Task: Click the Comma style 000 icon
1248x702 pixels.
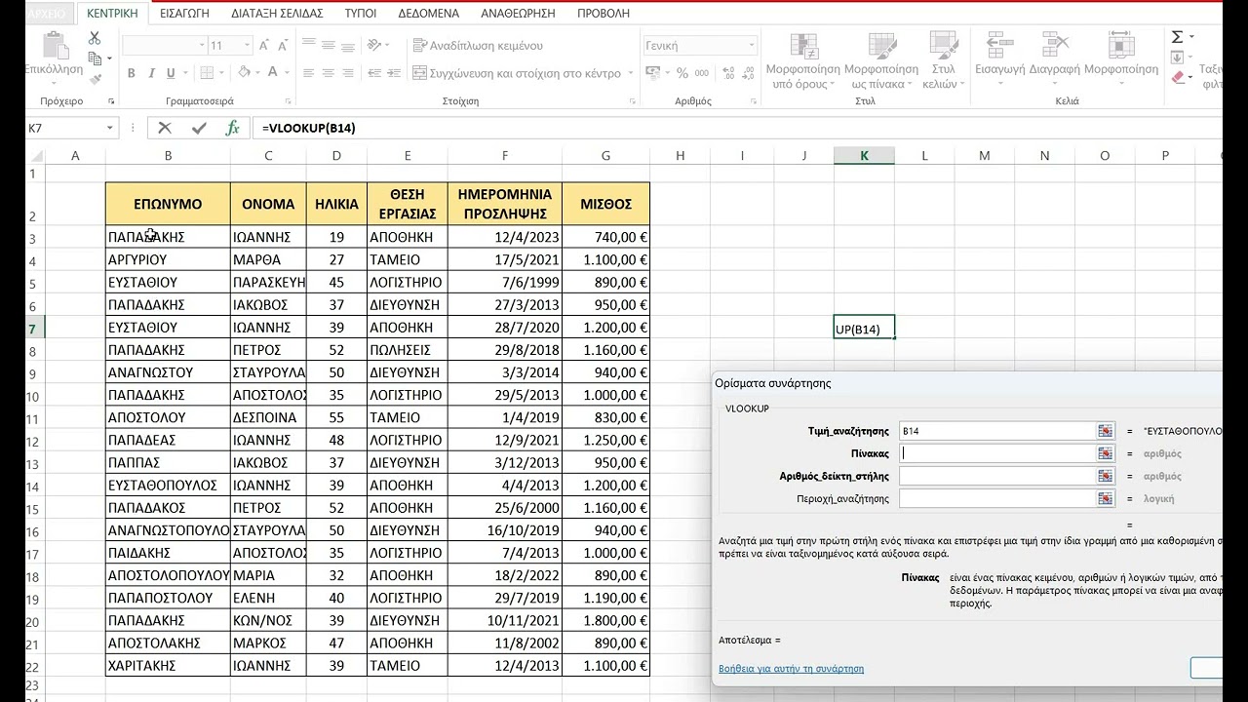Action: coord(702,73)
